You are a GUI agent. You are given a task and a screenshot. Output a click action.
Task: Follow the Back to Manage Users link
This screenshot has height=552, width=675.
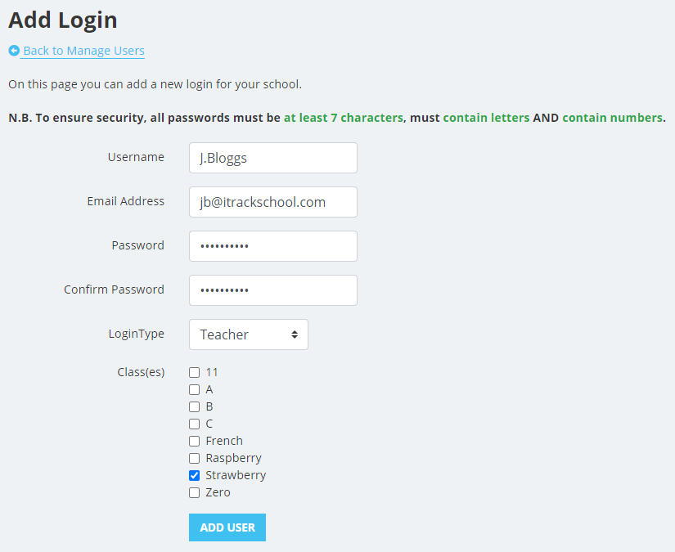82,51
